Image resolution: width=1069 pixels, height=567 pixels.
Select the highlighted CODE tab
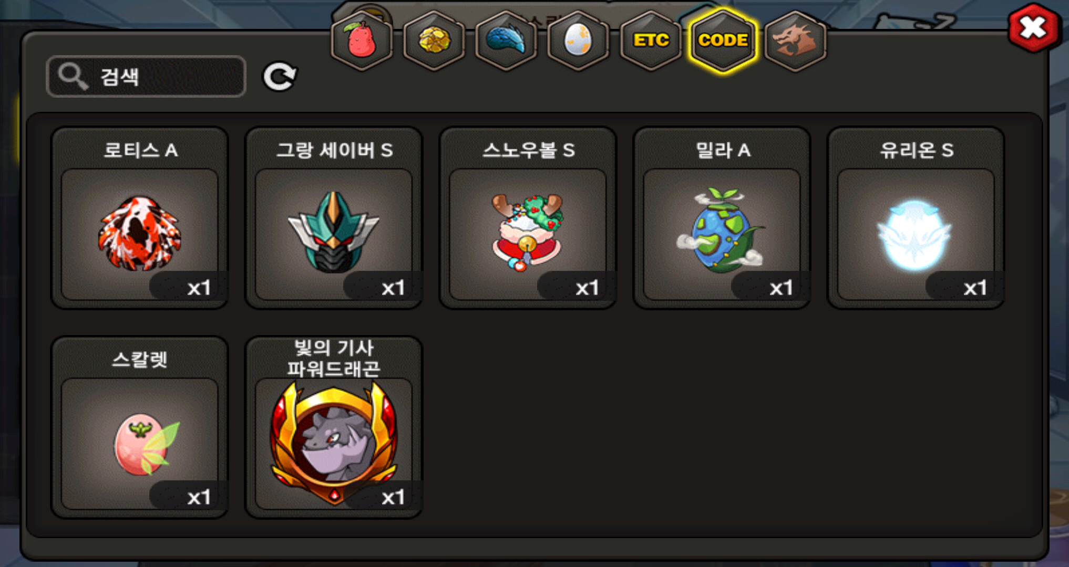coord(723,41)
